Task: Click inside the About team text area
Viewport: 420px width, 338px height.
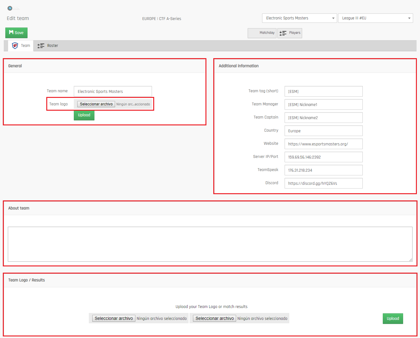Action: (x=210, y=244)
